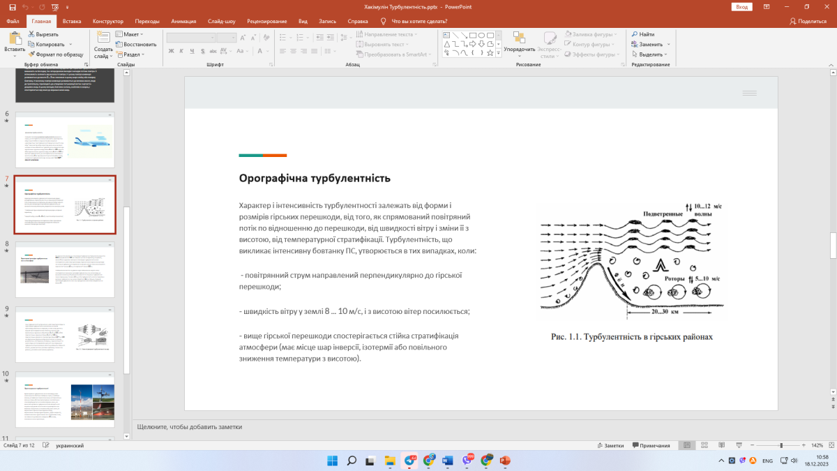This screenshot has width=837, height=471.
Task: Click the Вход sign-in button
Action: (x=741, y=6)
